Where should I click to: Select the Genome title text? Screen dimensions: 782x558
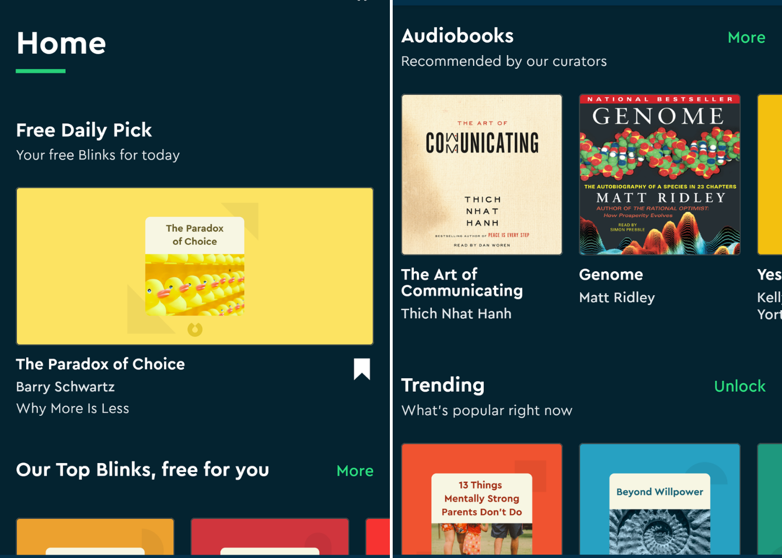[611, 275]
